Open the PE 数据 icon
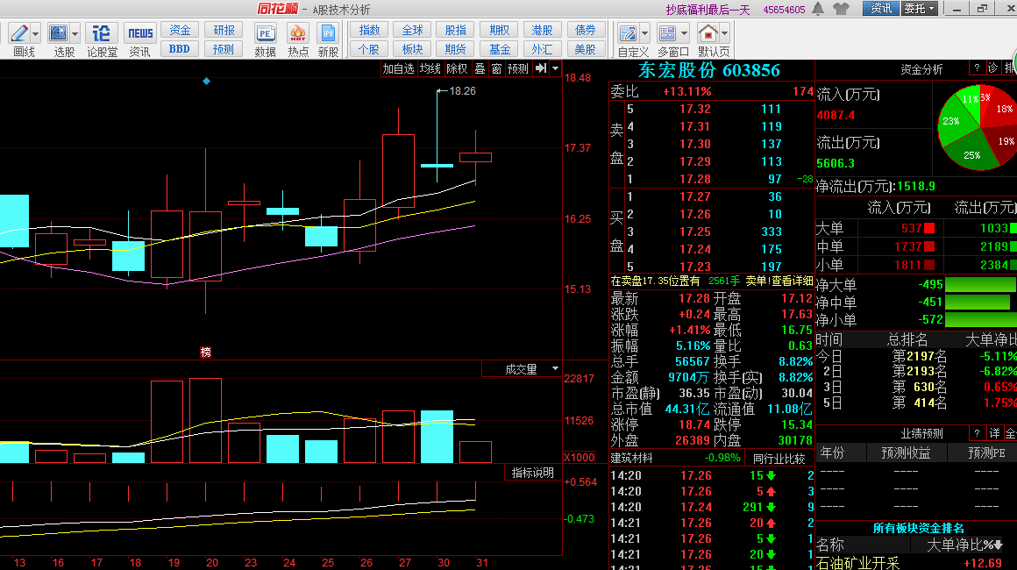This screenshot has height=570, width=1017. [265, 34]
